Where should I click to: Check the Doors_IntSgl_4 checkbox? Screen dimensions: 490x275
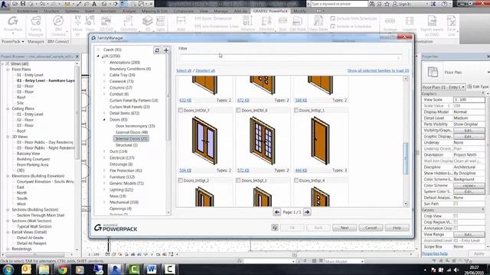296,180
